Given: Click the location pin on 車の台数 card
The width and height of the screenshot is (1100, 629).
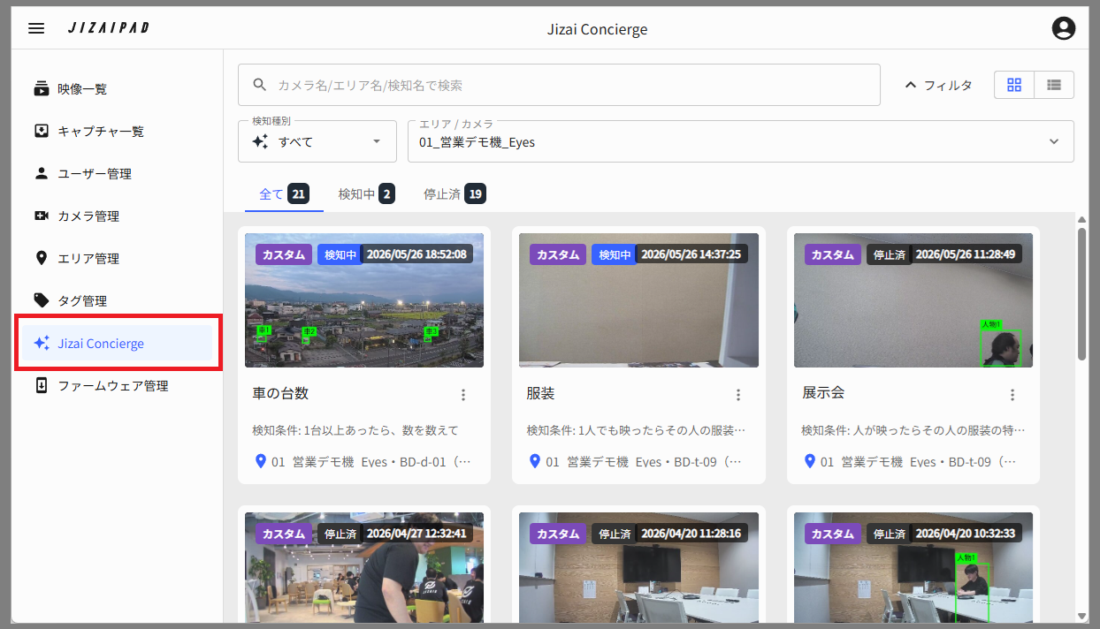Looking at the screenshot, I should [x=260, y=461].
